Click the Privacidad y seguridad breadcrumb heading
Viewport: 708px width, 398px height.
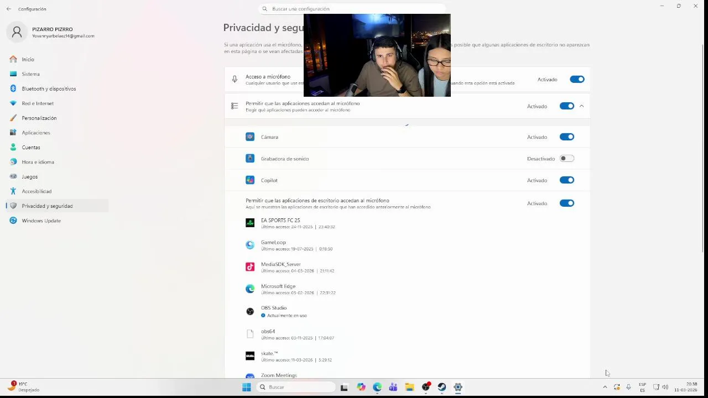[263, 28]
